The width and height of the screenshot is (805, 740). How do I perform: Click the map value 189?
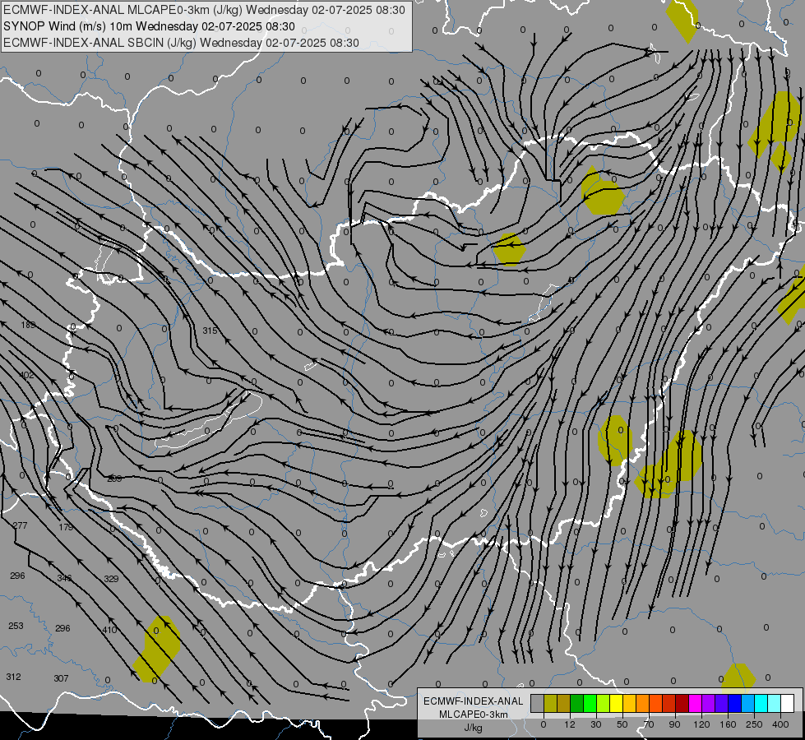pyautogui.click(x=28, y=325)
